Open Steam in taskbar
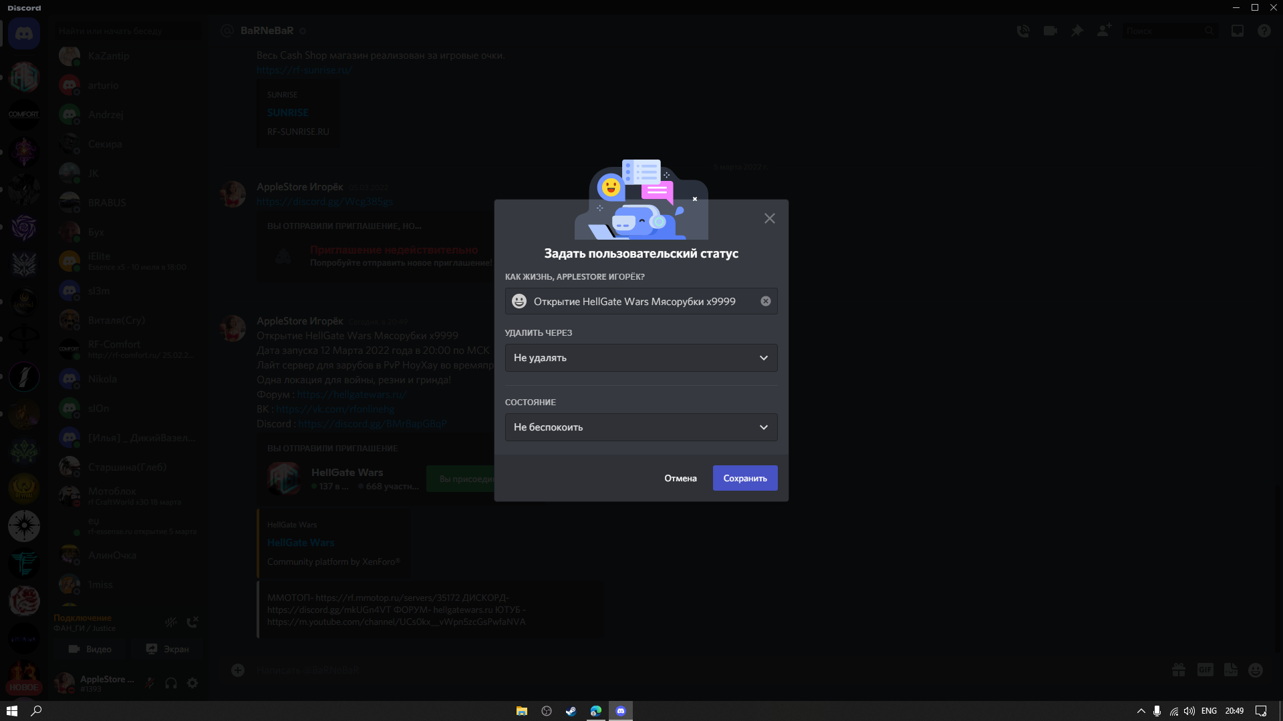Image resolution: width=1283 pixels, height=721 pixels. (571, 711)
